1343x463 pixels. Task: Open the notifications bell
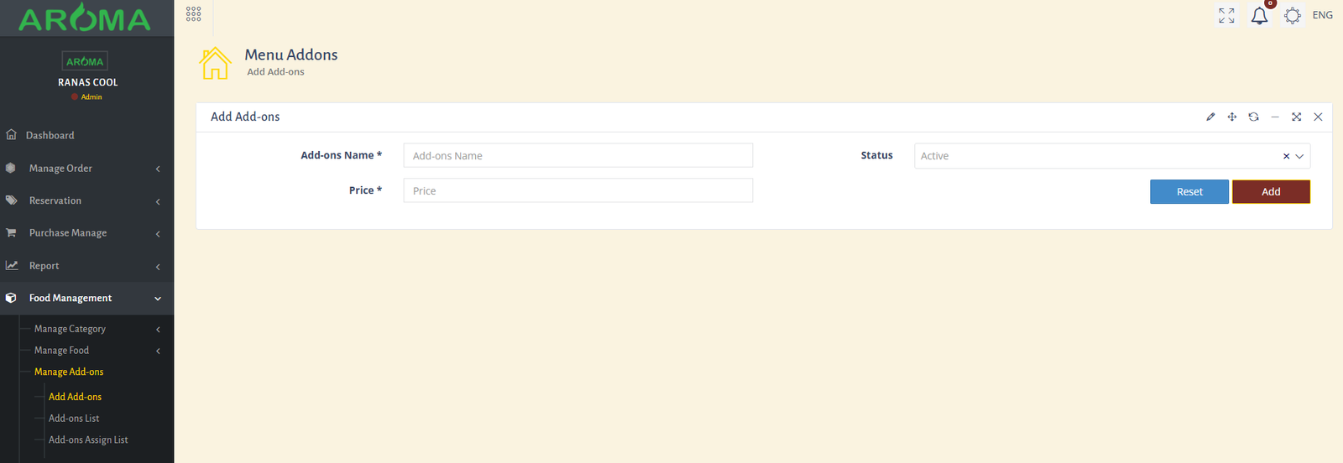[x=1259, y=16]
